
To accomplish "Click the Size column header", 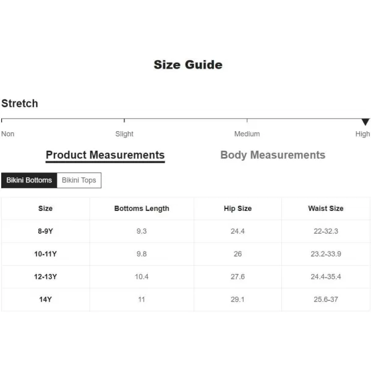I will (45, 208).
